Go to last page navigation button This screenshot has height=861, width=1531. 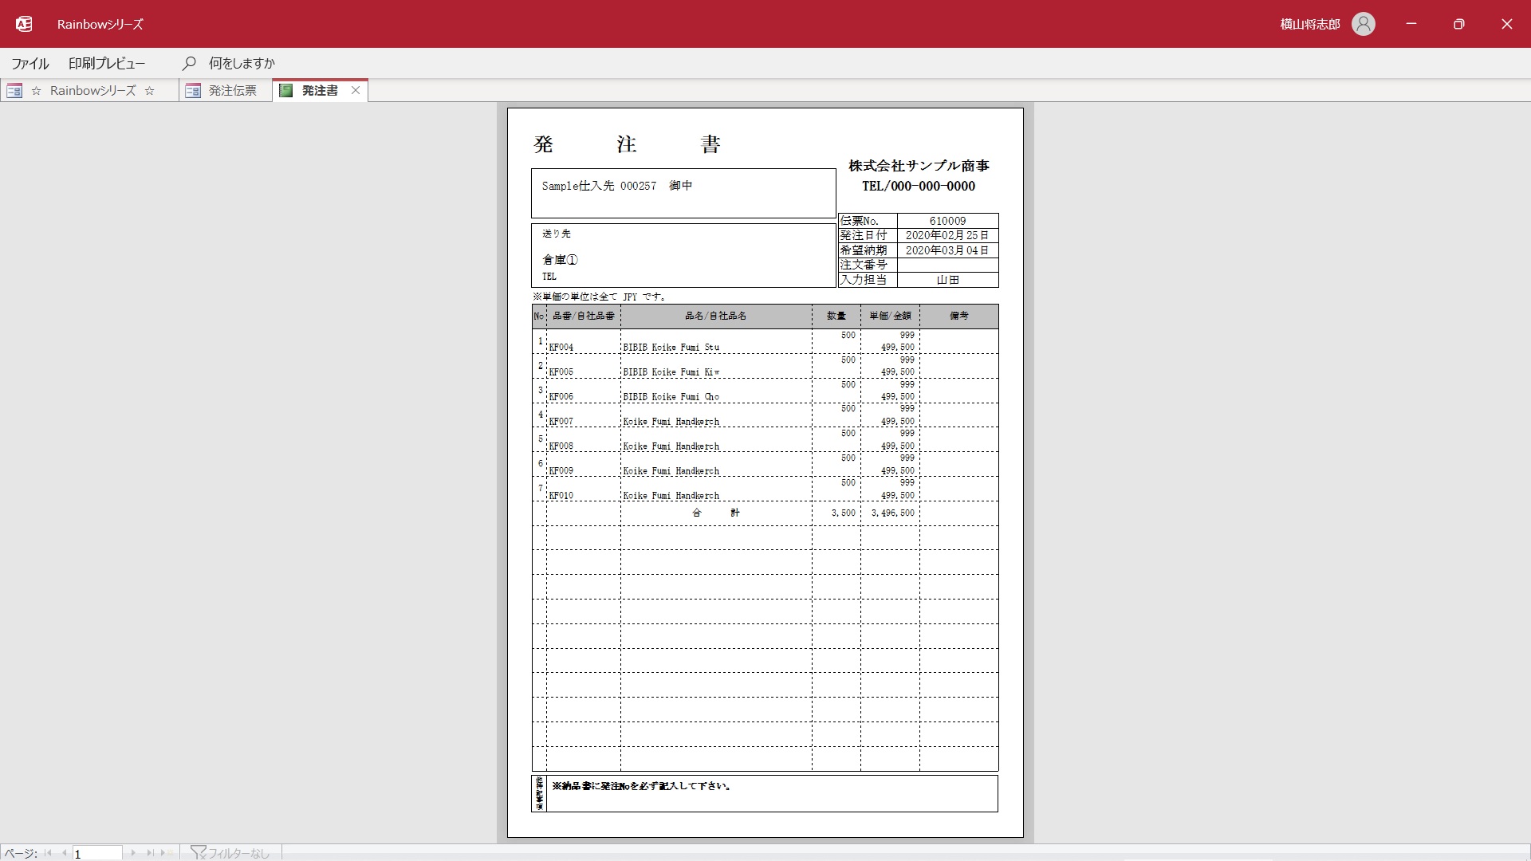coord(149,853)
